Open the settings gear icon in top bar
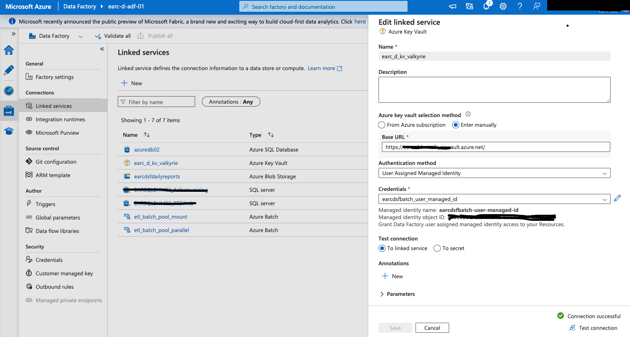 point(503,6)
